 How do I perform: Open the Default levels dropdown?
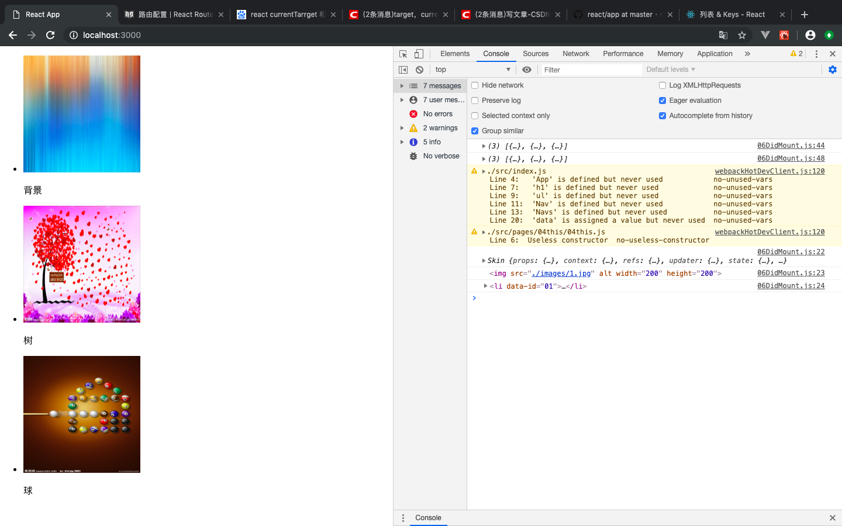pyautogui.click(x=670, y=69)
